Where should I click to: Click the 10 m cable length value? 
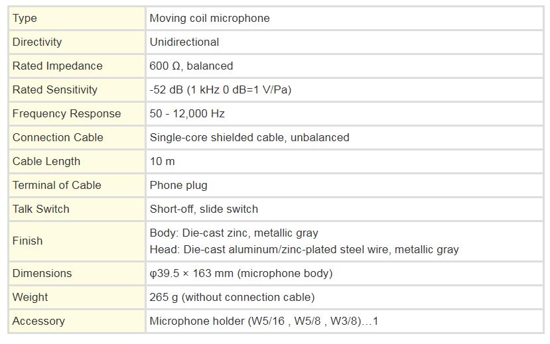[x=162, y=161]
